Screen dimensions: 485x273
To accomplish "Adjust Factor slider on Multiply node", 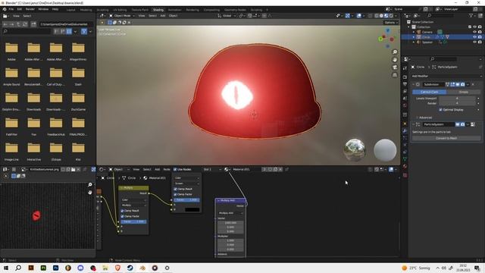I will pyautogui.click(x=133, y=221).
